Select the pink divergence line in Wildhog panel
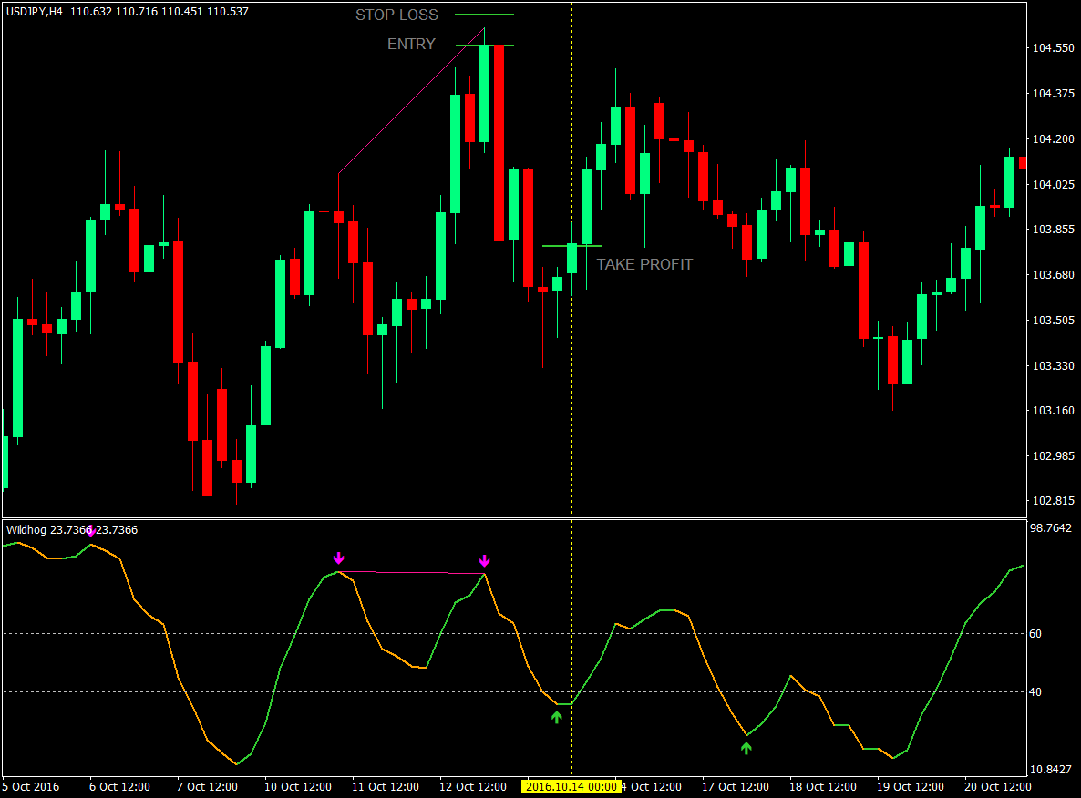 tap(411, 572)
